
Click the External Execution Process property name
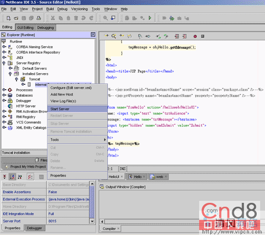(x=24, y=199)
